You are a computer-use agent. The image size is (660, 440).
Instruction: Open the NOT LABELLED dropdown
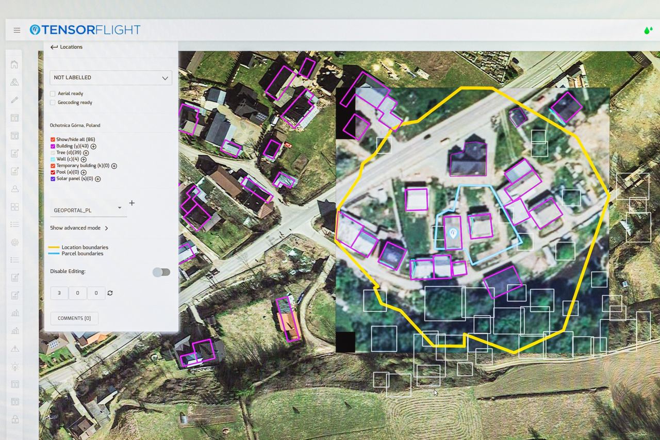(111, 78)
